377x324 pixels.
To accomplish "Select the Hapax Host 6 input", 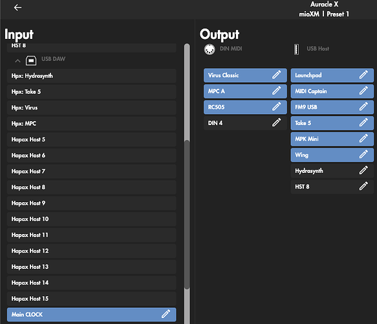I will coord(92,156).
